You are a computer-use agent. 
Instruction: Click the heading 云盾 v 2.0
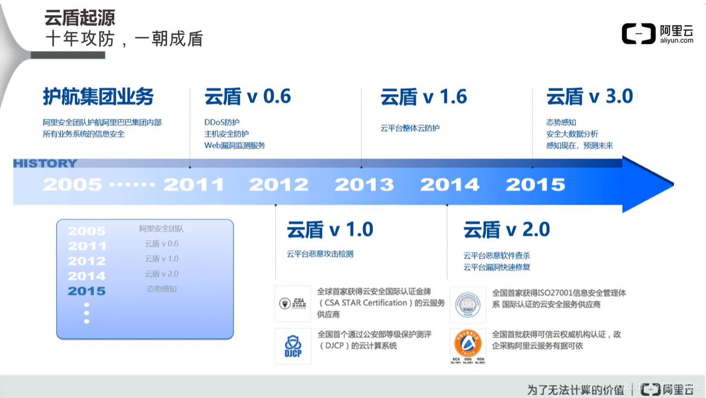(506, 229)
